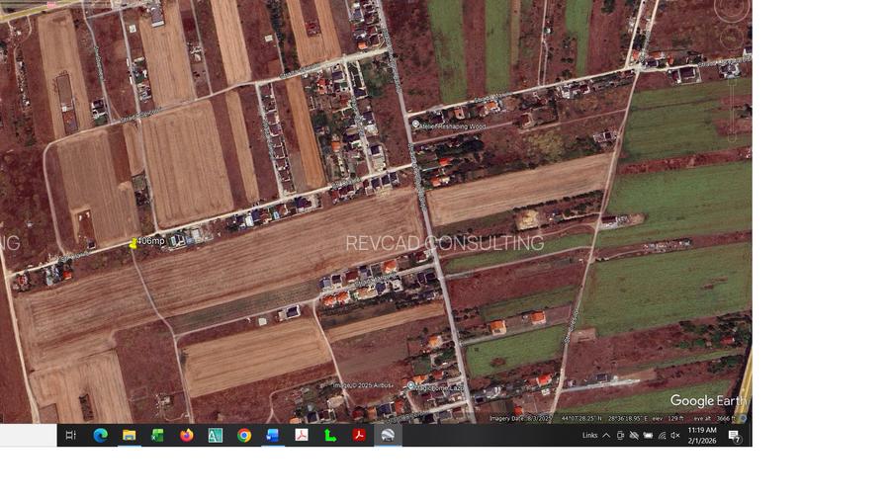The image size is (890, 500).
Task: Toggle the volume mute speaker icon
Action: 675,435
